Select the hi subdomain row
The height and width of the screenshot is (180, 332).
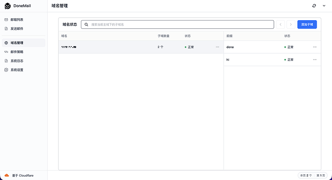coord(272,60)
